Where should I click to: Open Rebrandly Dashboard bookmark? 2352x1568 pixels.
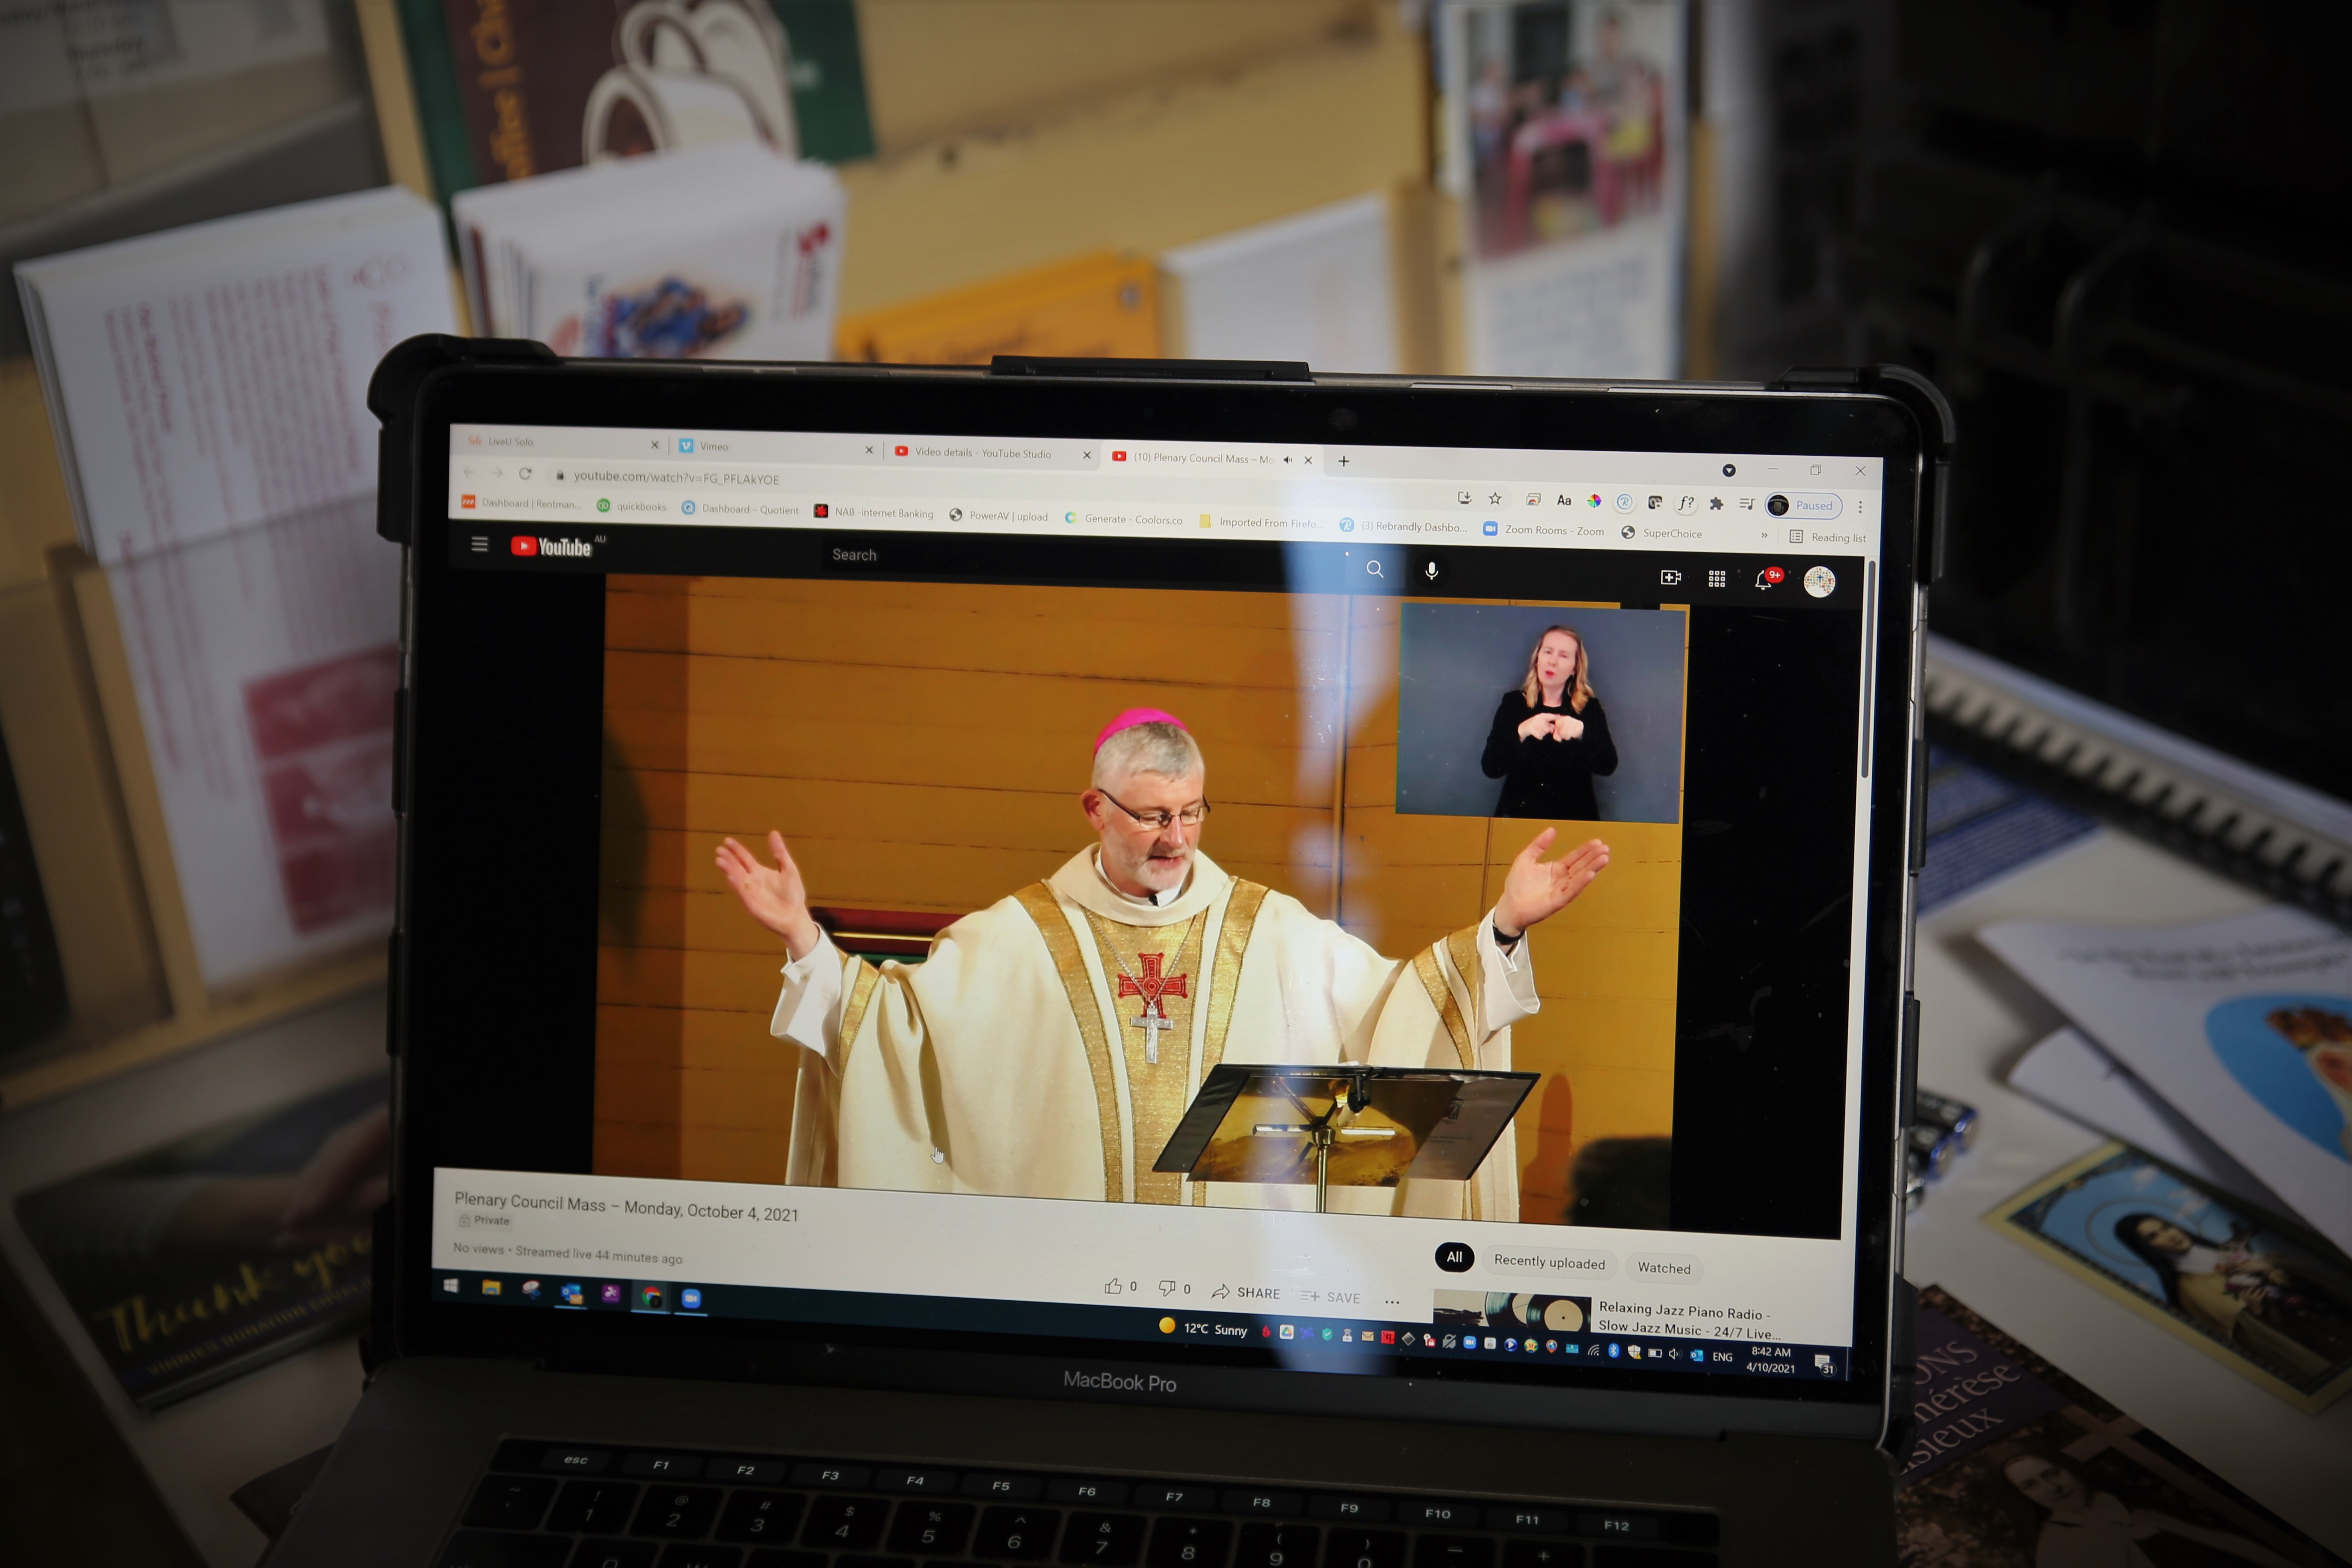click(x=1403, y=526)
